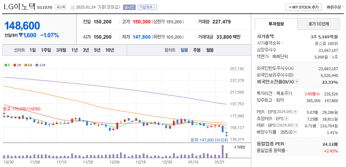This screenshot has height=167, width=346.
Task: Click the 추정PER help question mark icon
Action: pos(286,119)
